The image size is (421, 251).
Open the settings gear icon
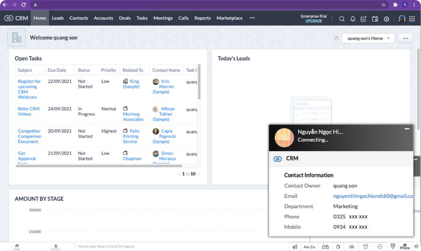(386, 19)
